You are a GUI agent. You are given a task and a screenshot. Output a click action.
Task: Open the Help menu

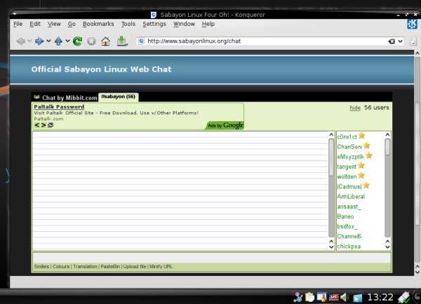(x=208, y=24)
